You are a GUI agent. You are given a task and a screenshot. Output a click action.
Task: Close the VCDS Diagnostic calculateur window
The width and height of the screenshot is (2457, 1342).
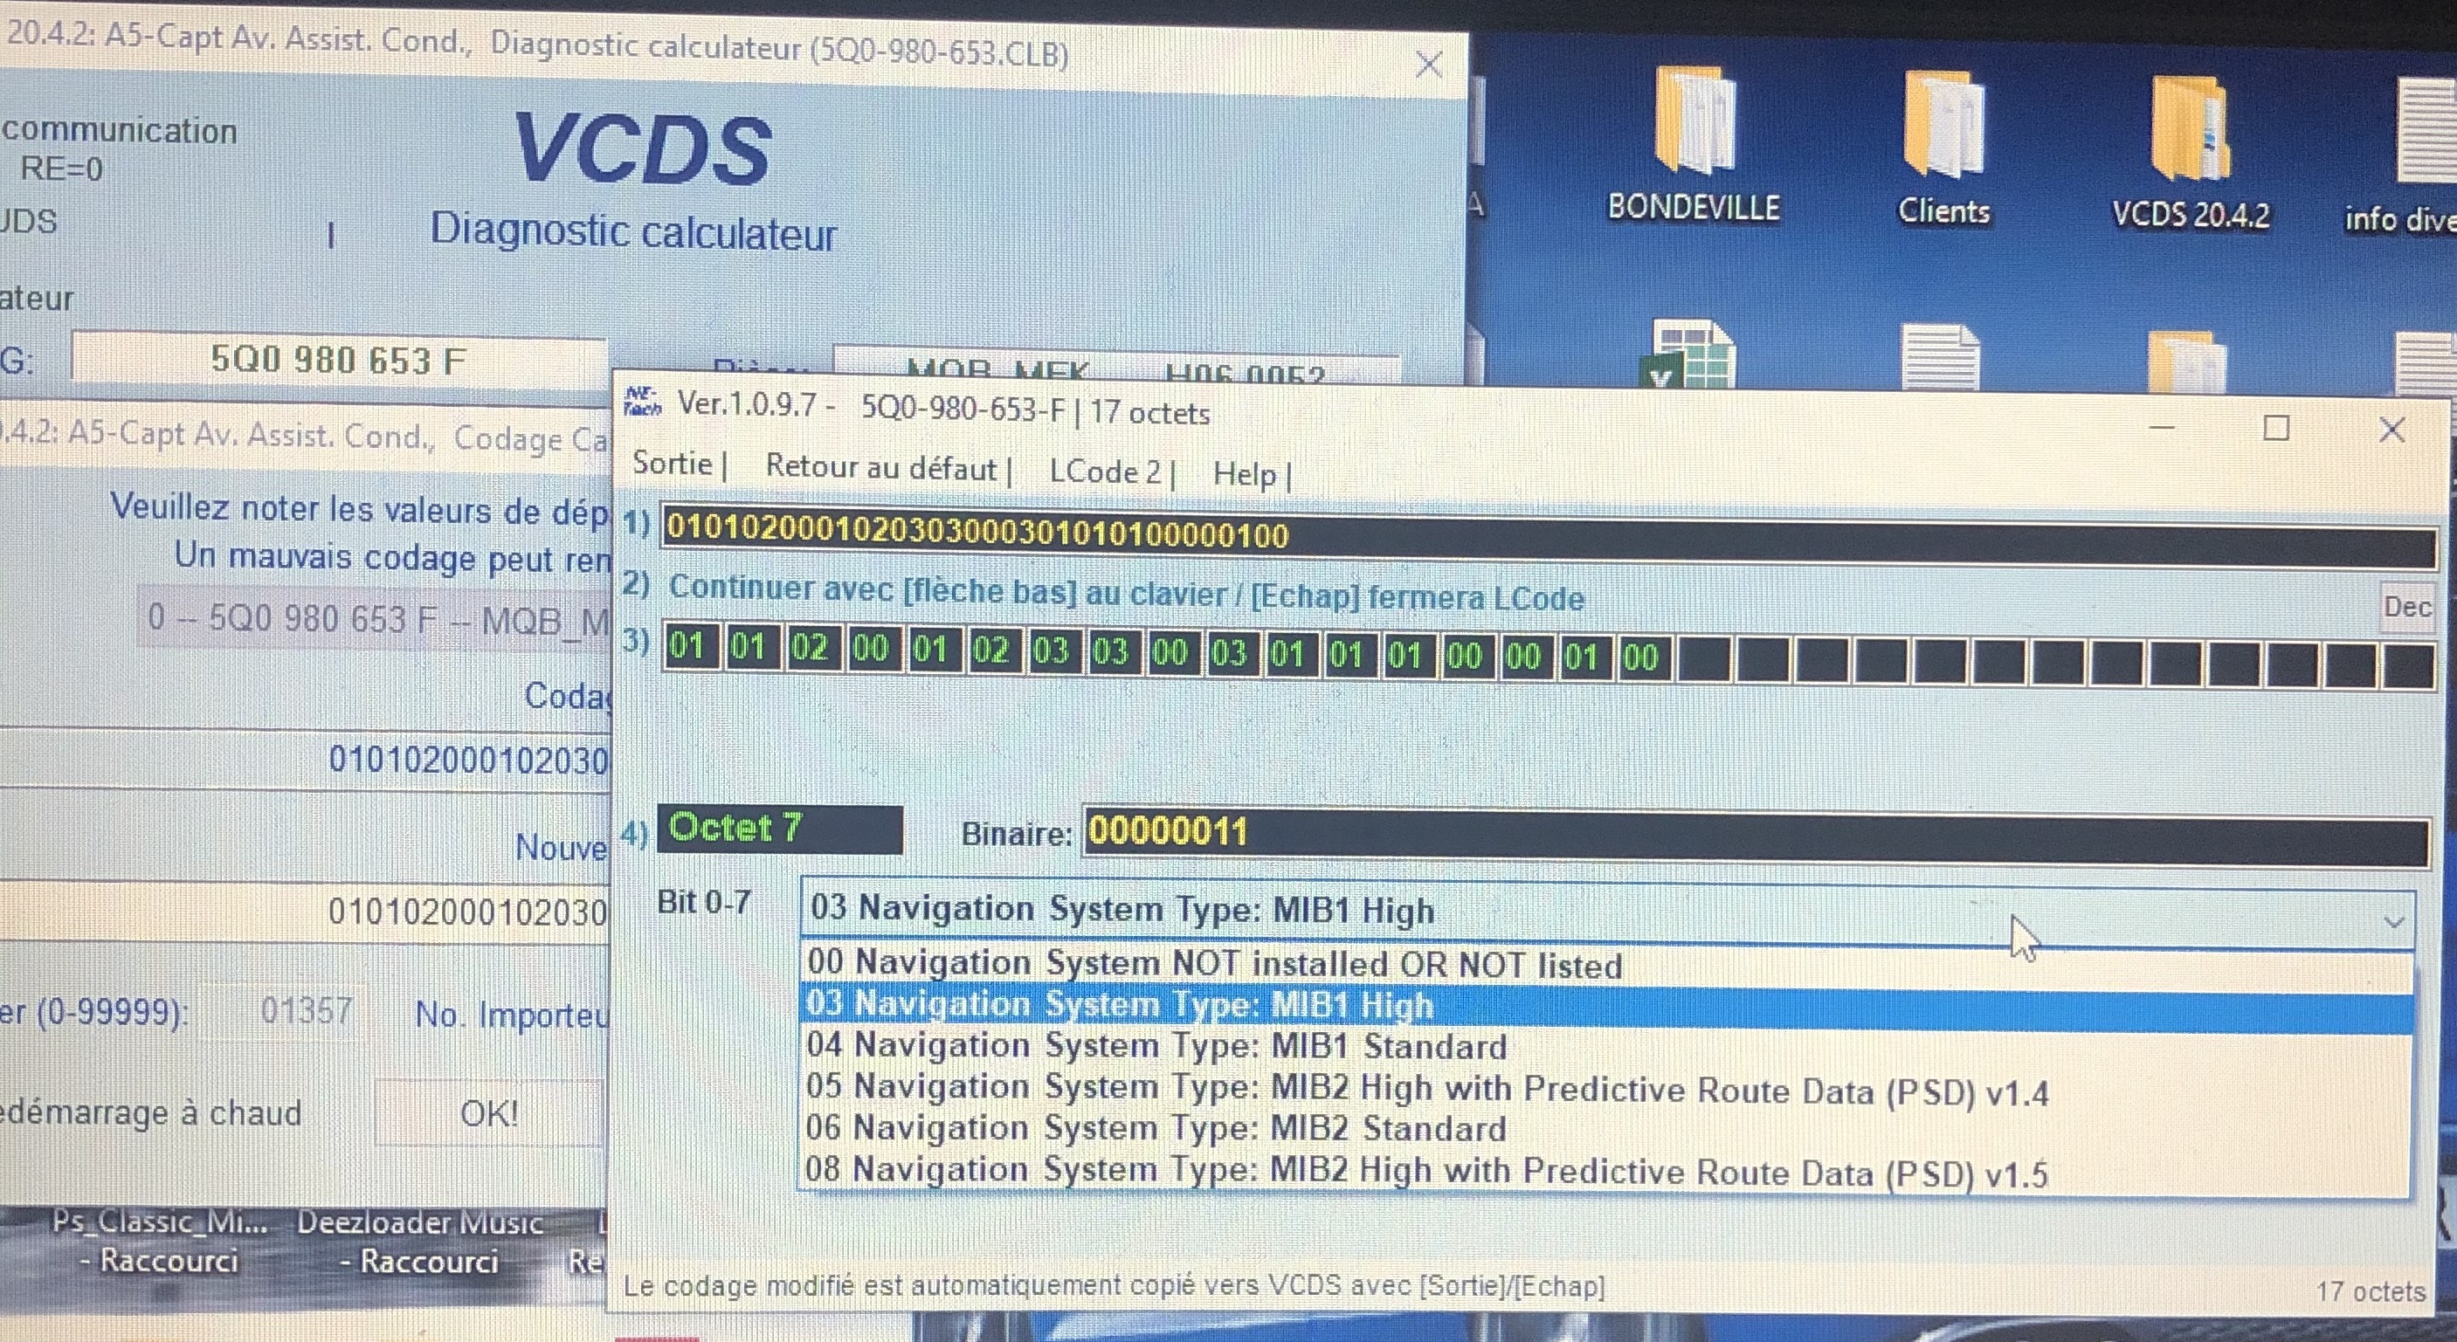pyautogui.click(x=1428, y=65)
